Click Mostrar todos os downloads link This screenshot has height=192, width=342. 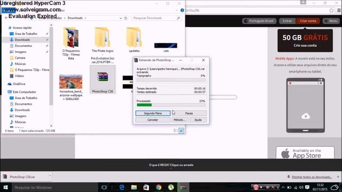tap(312, 177)
